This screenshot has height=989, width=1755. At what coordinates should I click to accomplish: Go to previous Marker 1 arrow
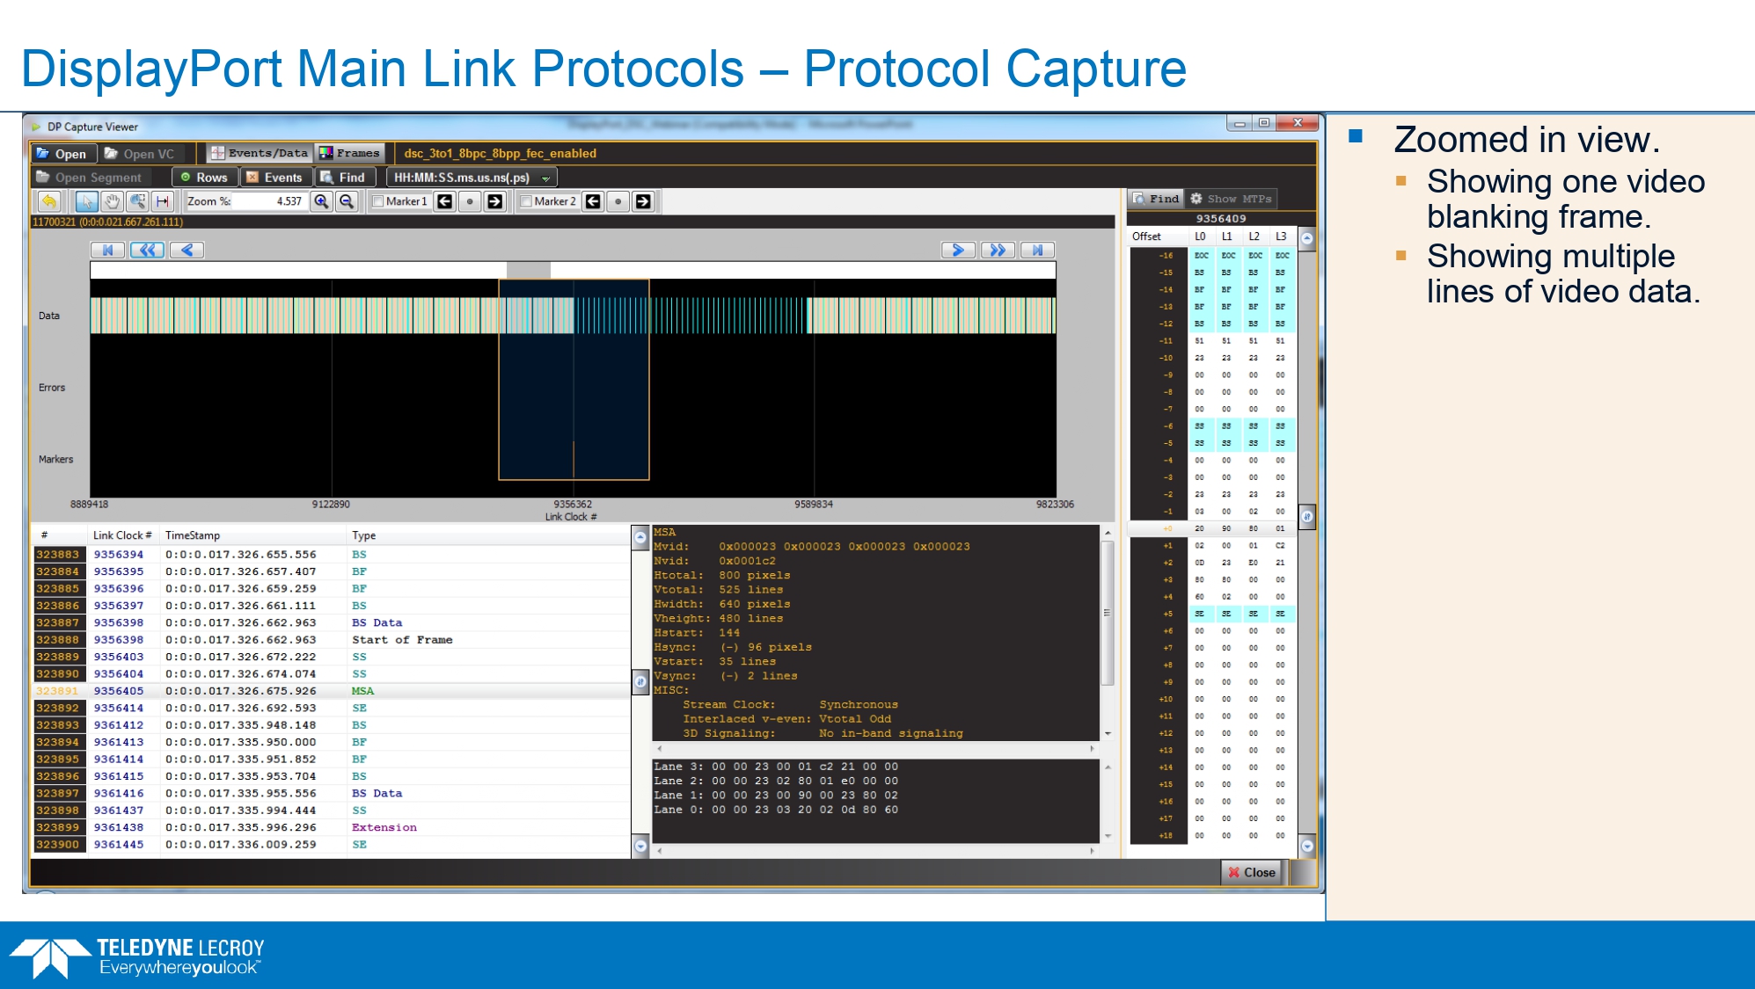click(445, 201)
